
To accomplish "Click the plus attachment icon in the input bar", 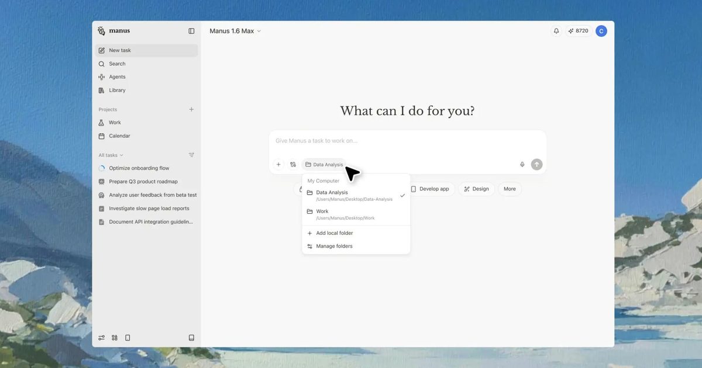I will click(278, 164).
